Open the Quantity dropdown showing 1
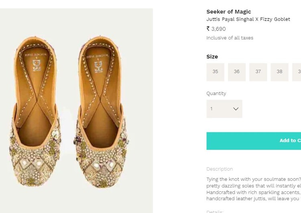Screen dimensions: 301x213 [x=224, y=109]
